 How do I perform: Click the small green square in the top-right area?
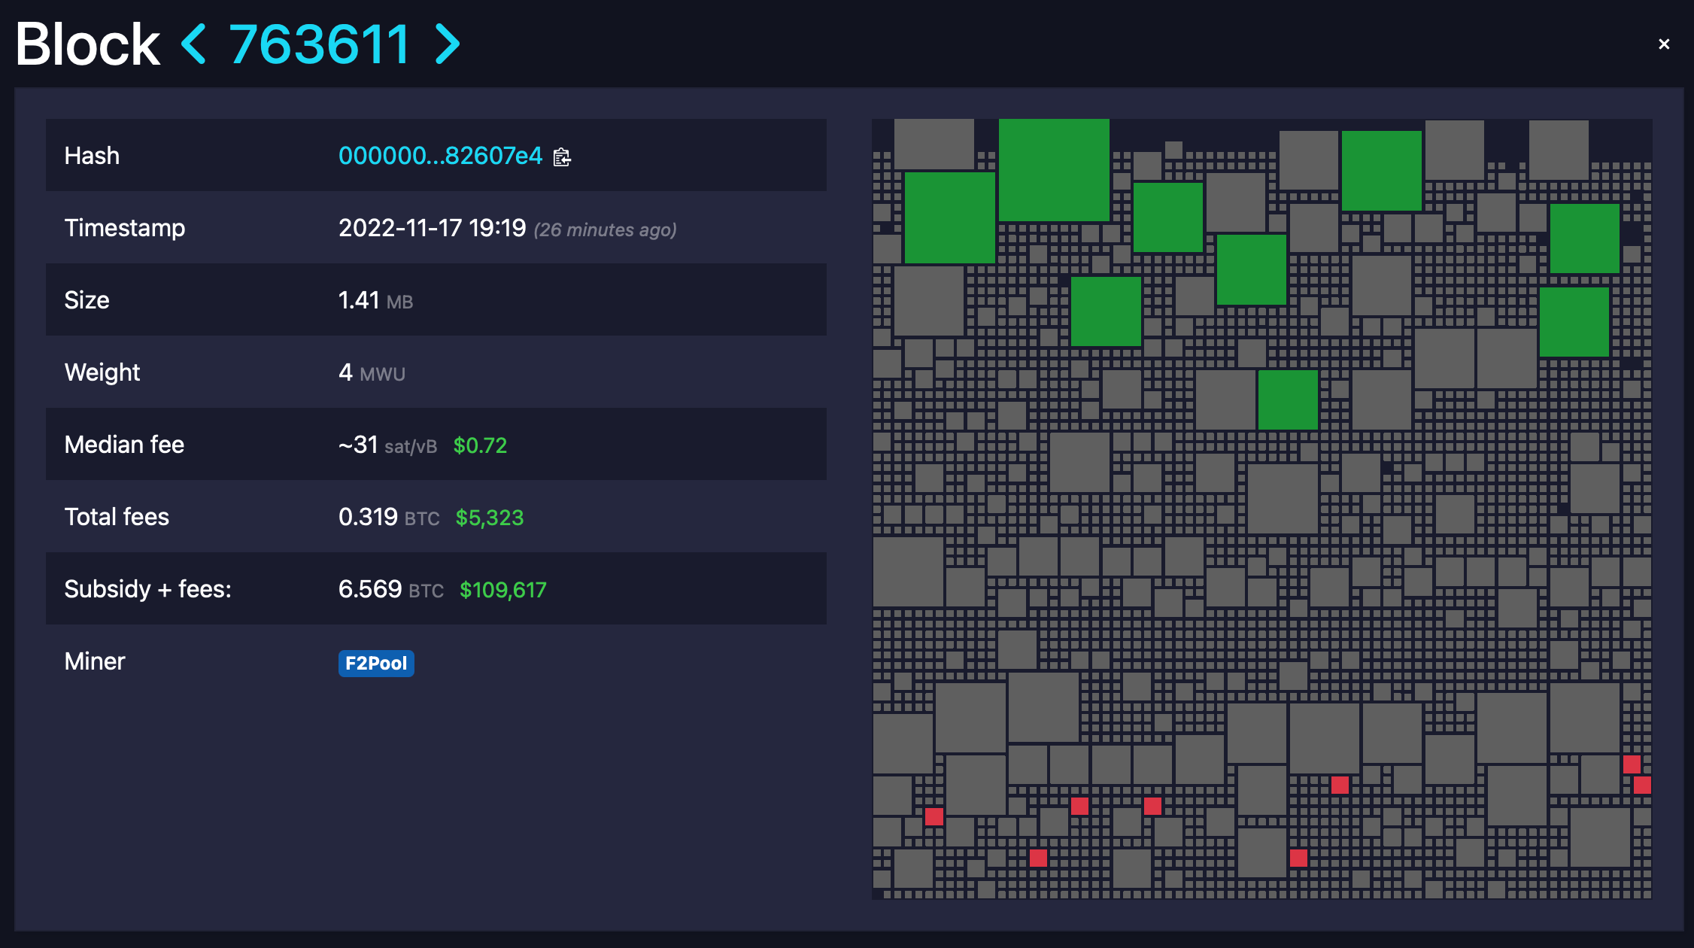tap(1583, 237)
